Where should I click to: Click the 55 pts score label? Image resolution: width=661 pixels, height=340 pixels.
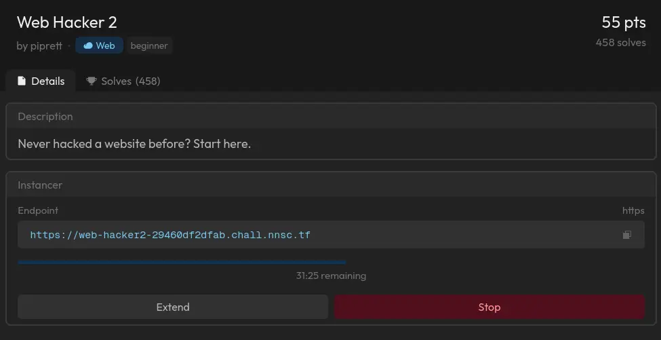tap(624, 22)
